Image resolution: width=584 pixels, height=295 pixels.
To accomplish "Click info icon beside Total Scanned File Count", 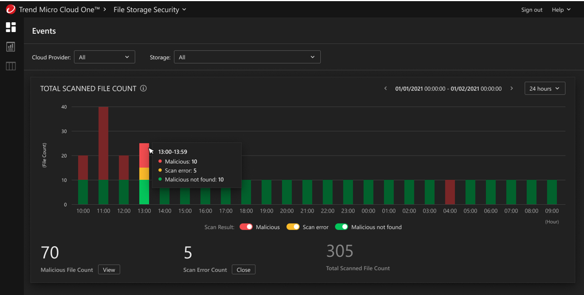I will 144,89.
